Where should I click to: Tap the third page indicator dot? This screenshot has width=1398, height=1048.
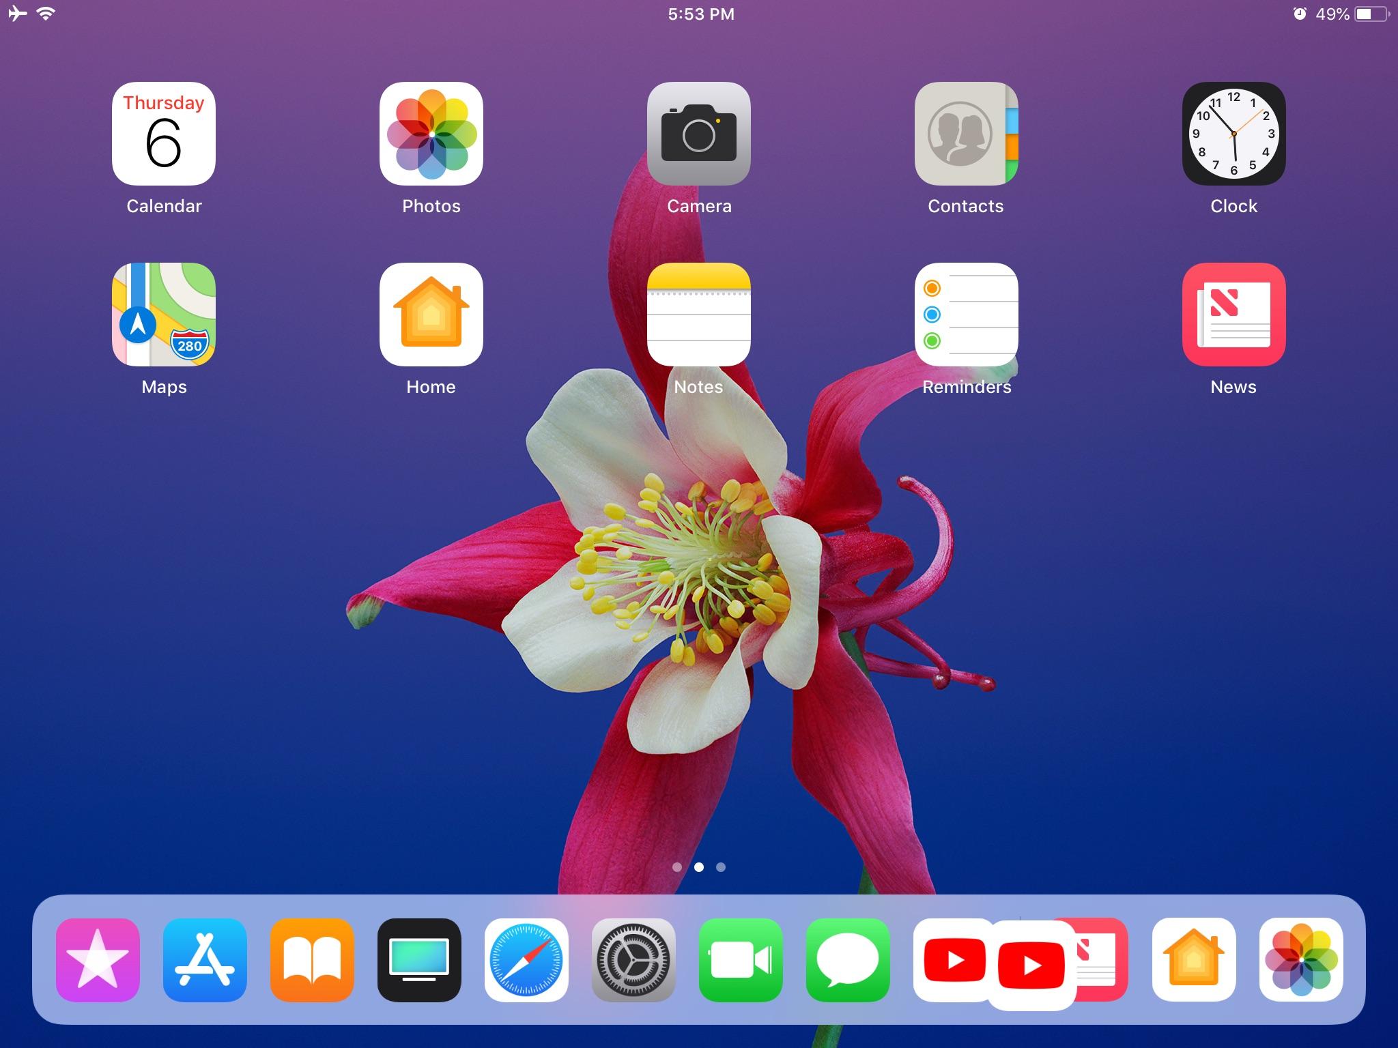[x=721, y=867]
